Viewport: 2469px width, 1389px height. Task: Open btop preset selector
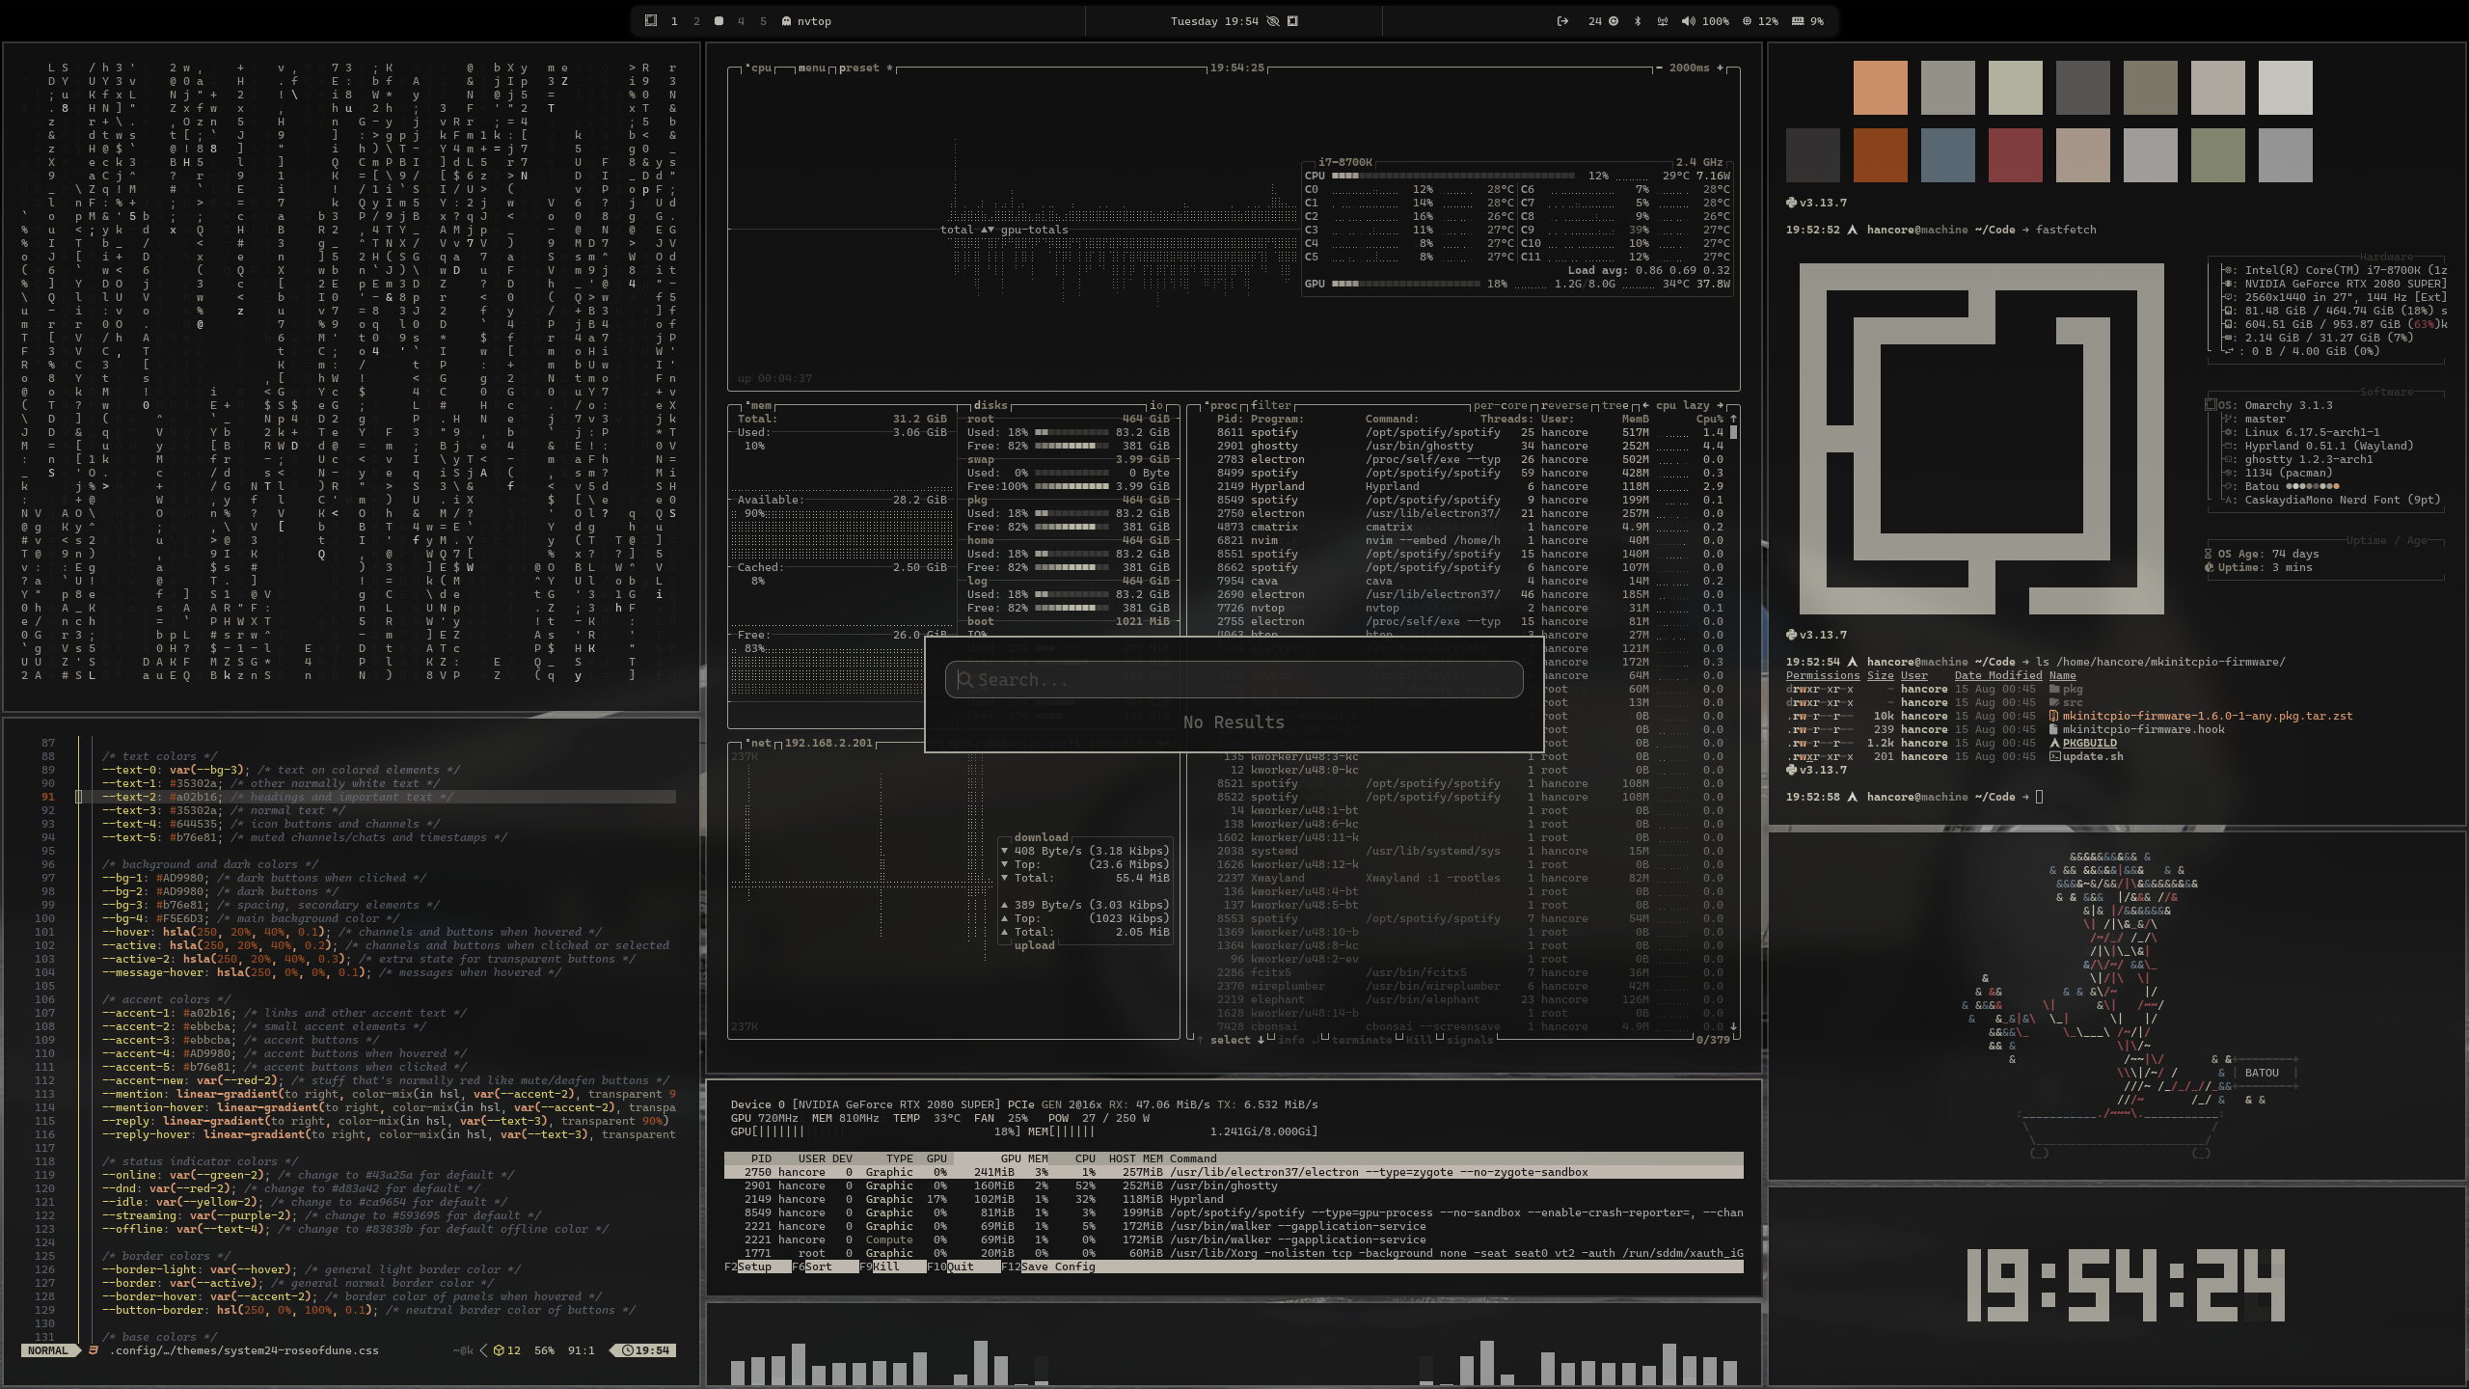point(861,68)
